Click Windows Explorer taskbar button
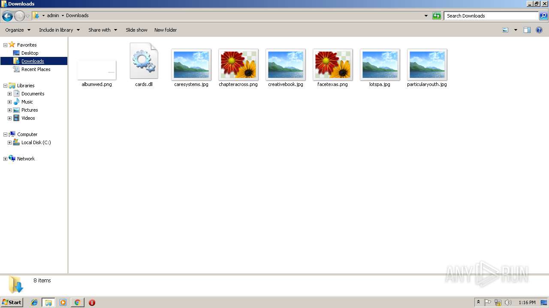This screenshot has height=308, width=549. click(x=48, y=302)
